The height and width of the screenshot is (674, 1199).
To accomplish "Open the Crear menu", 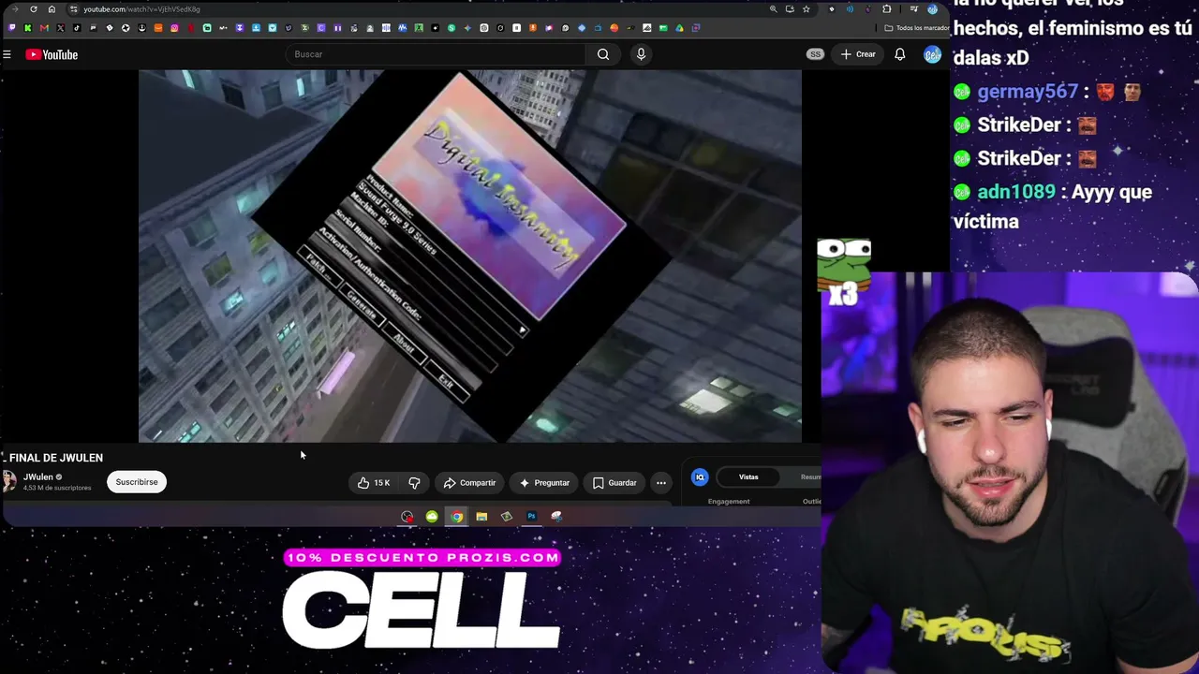I will coord(858,54).
